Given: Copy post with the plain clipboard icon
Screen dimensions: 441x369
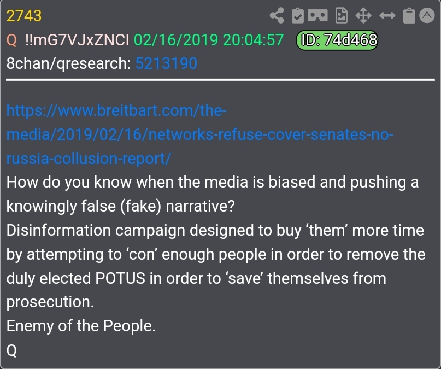Looking at the screenshot, I should point(409,15).
